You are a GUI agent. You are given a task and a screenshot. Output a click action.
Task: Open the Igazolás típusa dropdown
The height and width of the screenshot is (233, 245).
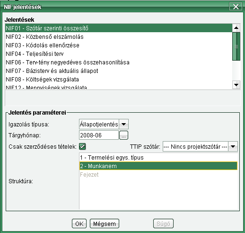[x=124, y=124]
